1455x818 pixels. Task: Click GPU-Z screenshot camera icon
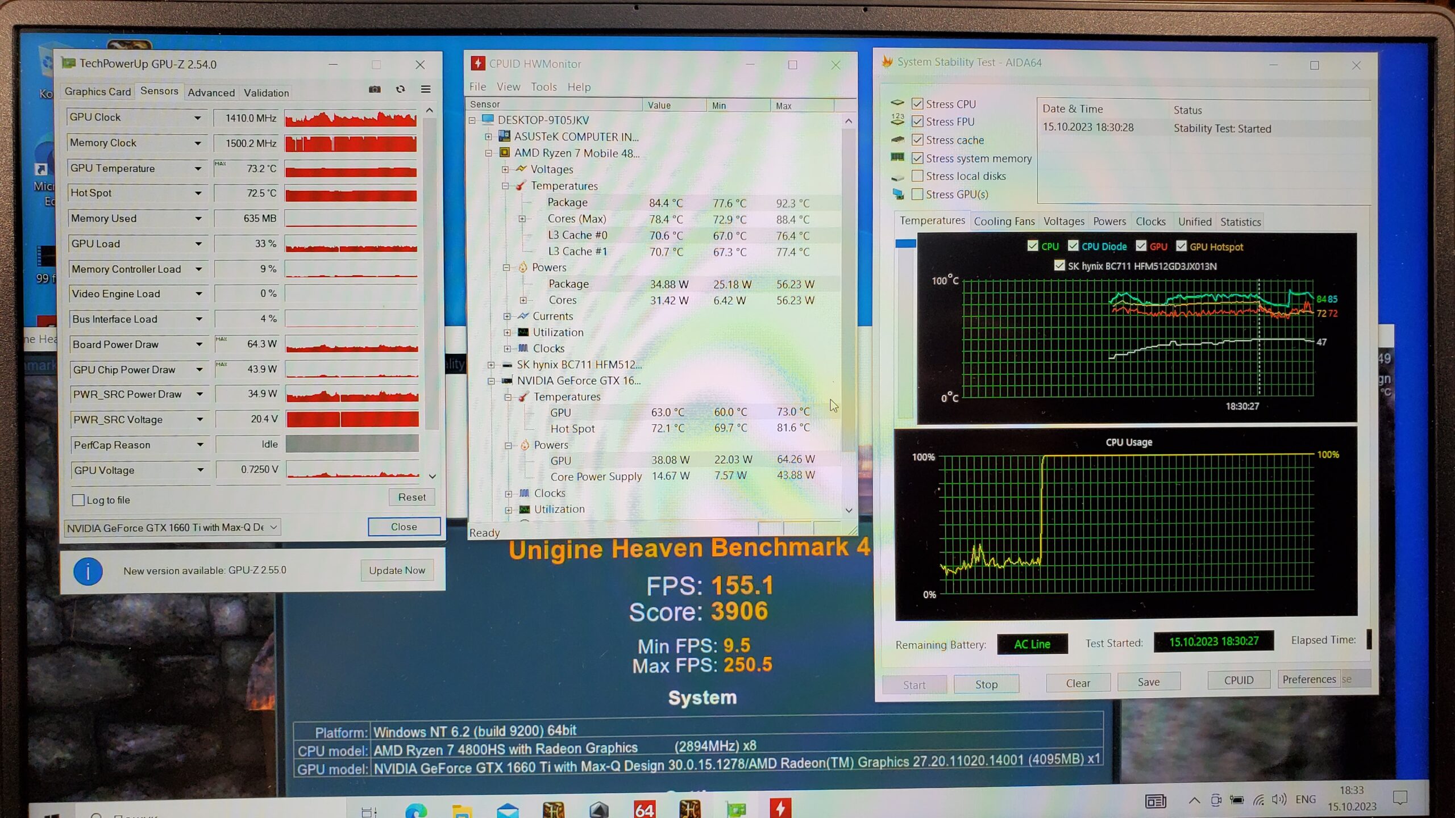point(375,89)
